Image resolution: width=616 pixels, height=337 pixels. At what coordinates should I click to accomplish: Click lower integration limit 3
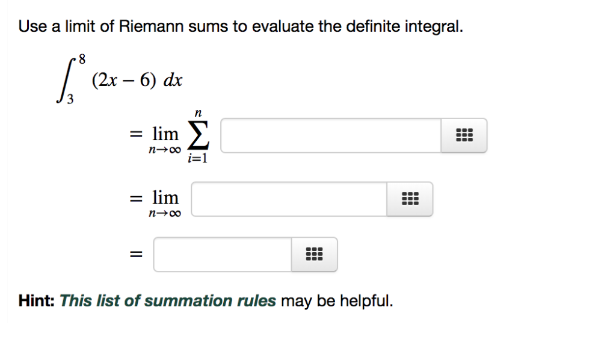[70, 99]
